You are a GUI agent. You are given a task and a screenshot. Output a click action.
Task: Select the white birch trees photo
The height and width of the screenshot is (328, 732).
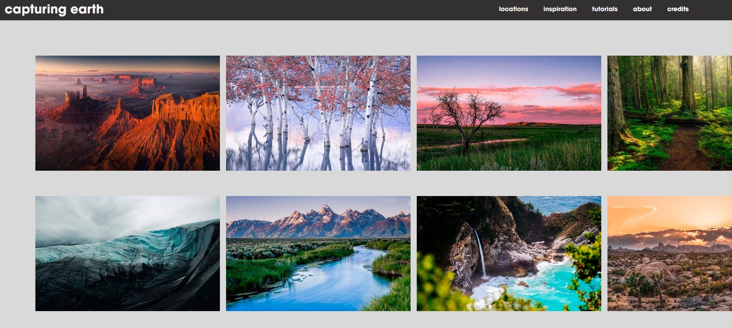pyautogui.click(x=318, y=113)
